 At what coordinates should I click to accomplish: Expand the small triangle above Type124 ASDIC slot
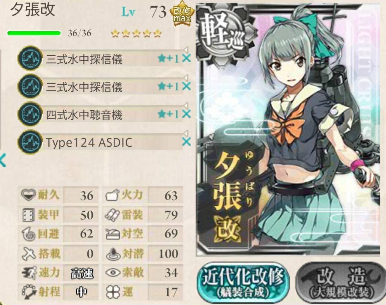186,134
